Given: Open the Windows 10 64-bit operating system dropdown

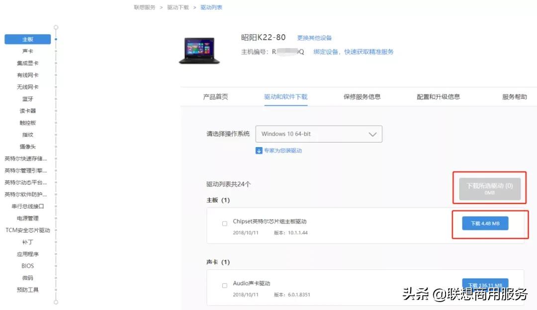Looking at the screenshot, I should point(318,134).
